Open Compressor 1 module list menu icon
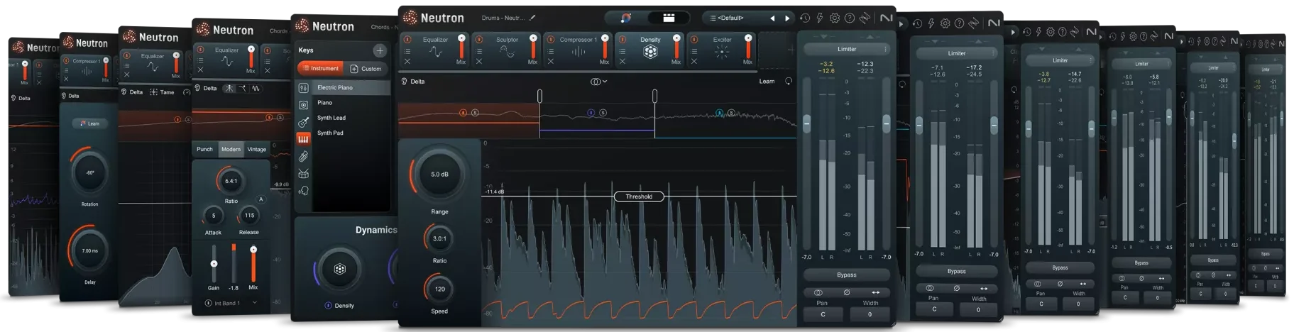 (x=551, y=51)
